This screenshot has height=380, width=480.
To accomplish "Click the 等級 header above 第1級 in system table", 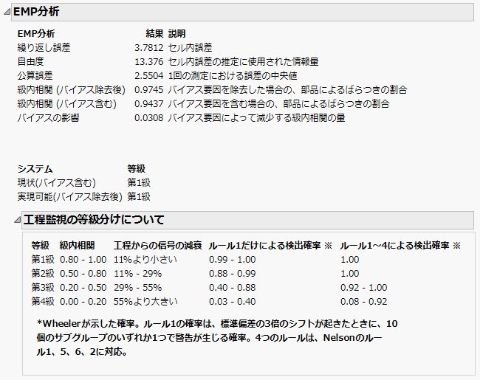I will coord(136,168).
